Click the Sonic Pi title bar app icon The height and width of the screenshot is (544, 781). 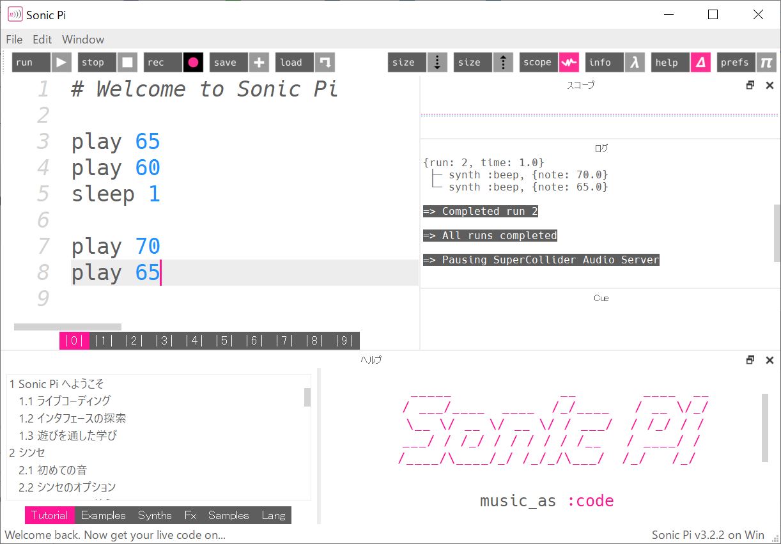(15, 14)
